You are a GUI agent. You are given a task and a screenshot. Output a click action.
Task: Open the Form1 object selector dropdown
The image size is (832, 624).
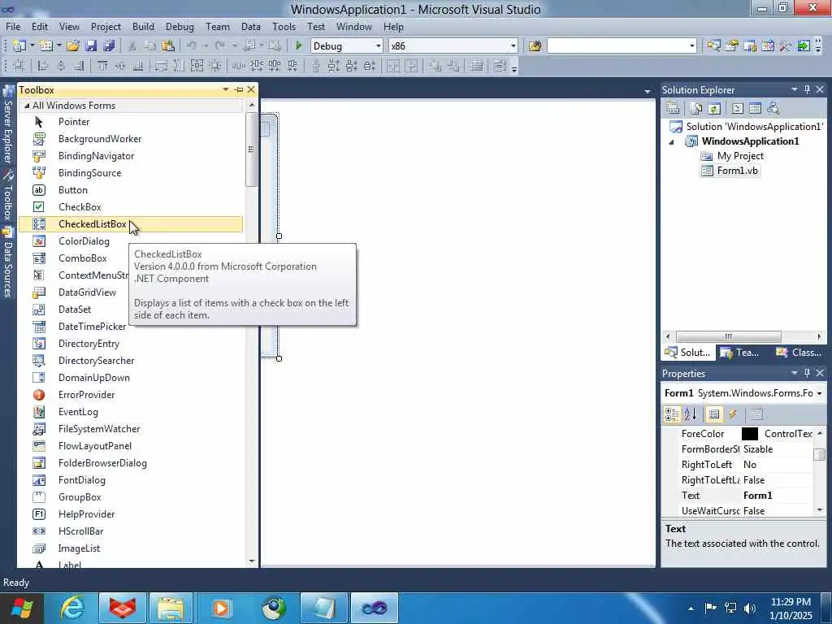(x=820, y=393)
